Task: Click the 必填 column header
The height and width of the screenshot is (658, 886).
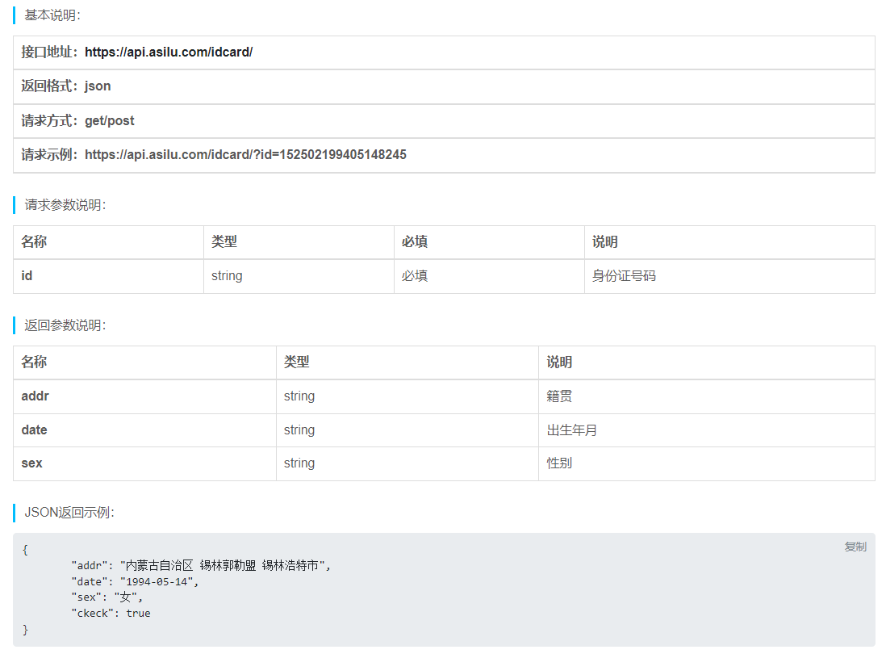Action: click(415, 242)
